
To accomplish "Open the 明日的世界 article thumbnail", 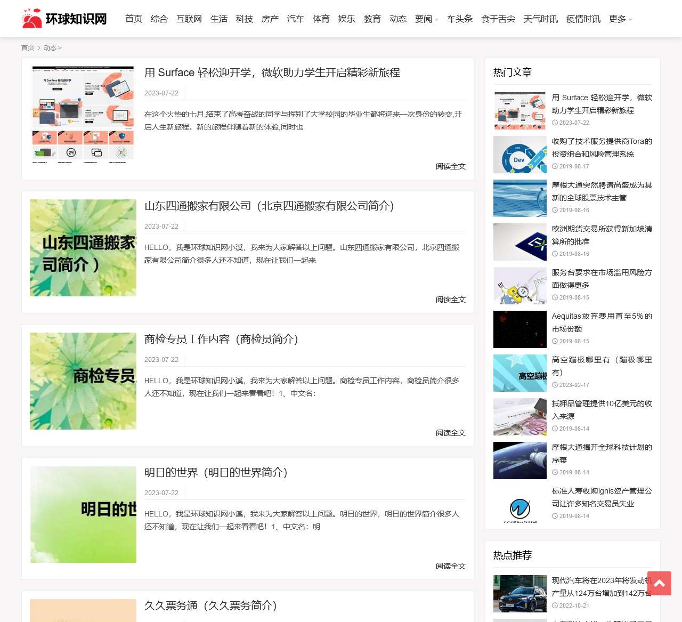I will [x=83, y=514].
